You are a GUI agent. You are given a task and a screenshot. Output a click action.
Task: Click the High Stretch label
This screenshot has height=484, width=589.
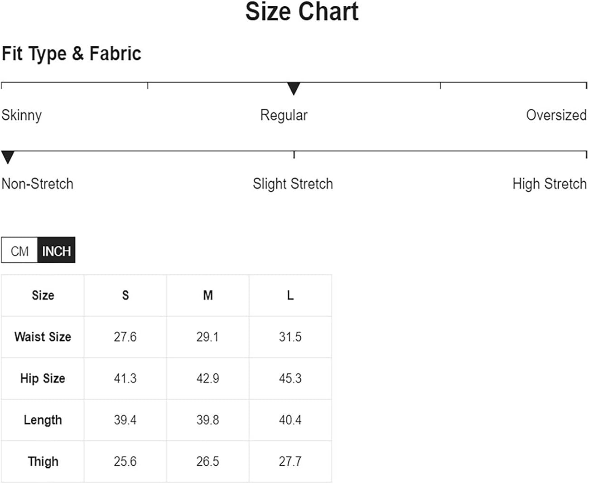[549, 184]
